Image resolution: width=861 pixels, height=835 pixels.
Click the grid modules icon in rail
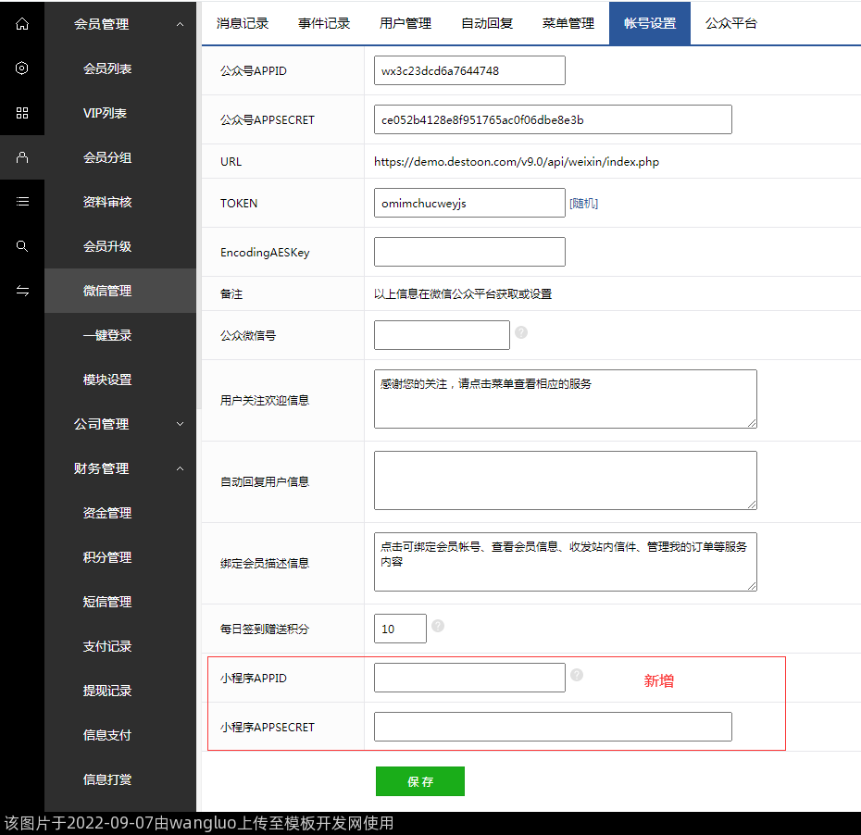tap(22, 113)
